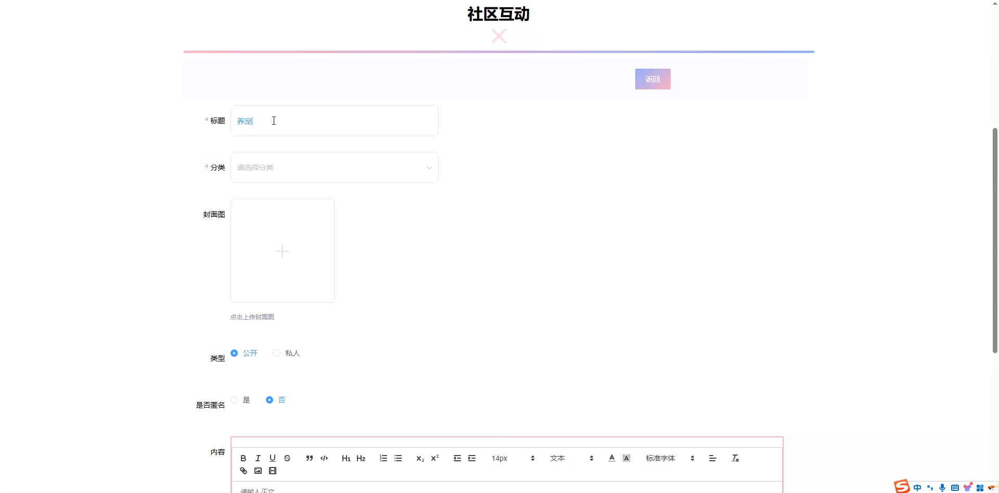Apply superscript formatting

pyautogui.click(x=435, y=458)
